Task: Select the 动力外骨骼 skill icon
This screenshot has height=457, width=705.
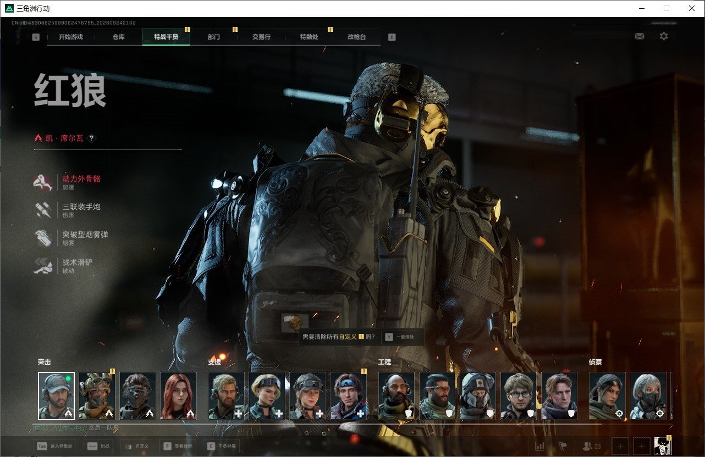Action: (42, 182)
